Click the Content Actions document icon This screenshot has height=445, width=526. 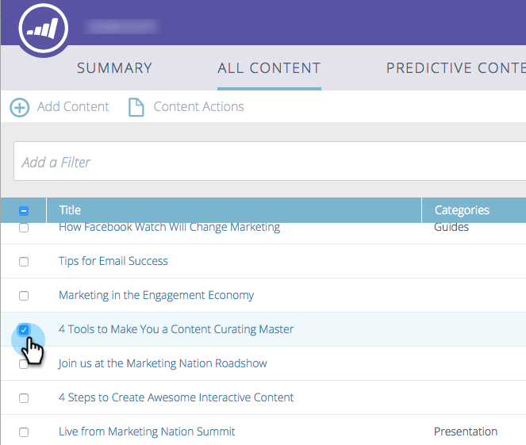tap(136, 107)
